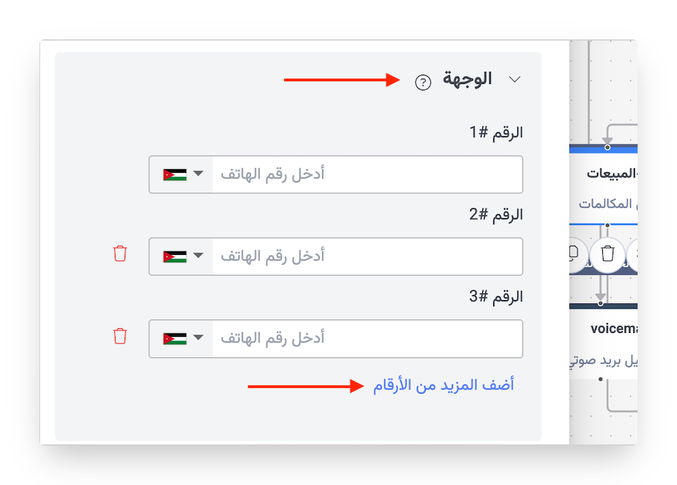This screenshot has width=677, height=485.
Task: Focus the phone input for number #3
Action: [367, 338]
